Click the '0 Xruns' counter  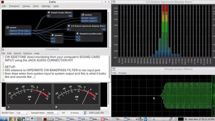pyautogui.click(x=75, y=113)
